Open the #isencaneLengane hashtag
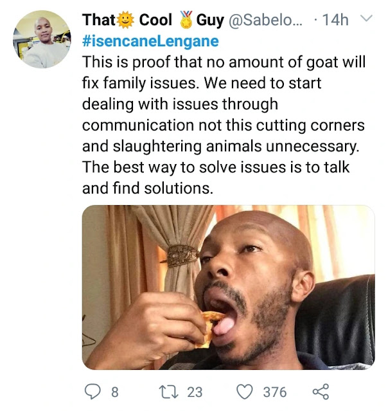The image size is (388, 411). click(150, 41)
